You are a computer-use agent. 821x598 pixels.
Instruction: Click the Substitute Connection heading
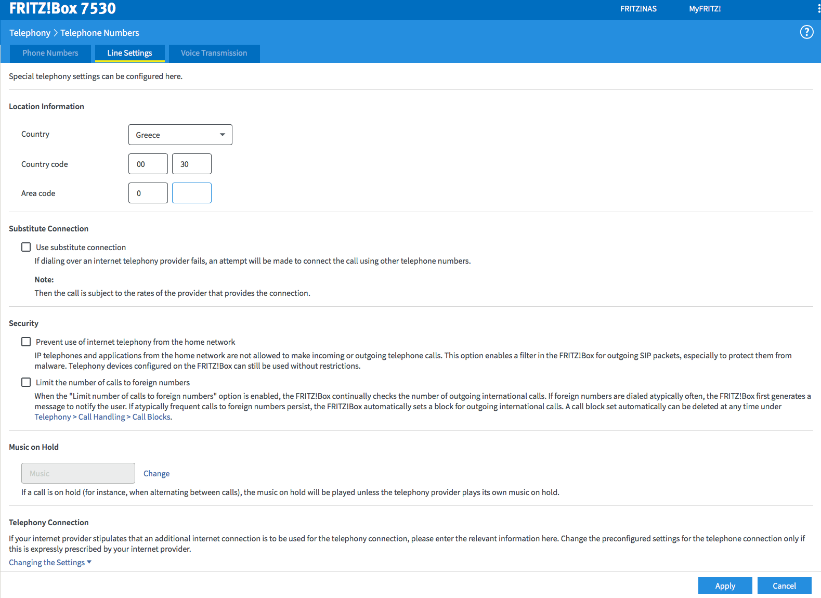(48, 229)
